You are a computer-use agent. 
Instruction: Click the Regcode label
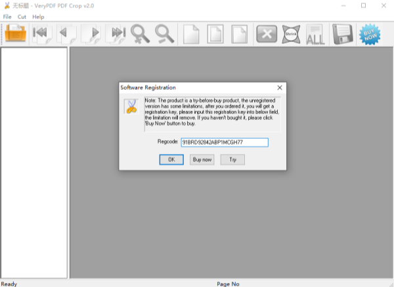click(x=167, y=142)
